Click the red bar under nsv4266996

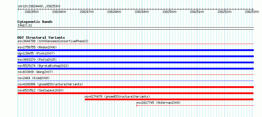136,87
